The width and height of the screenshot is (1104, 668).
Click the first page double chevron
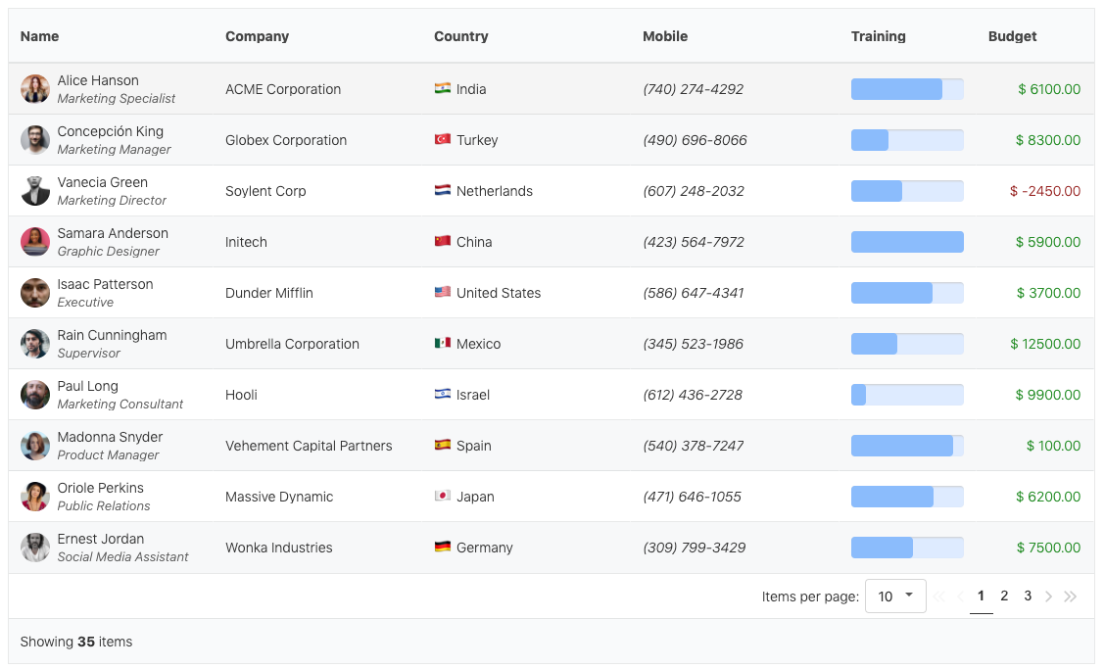(x=937, y=595)
